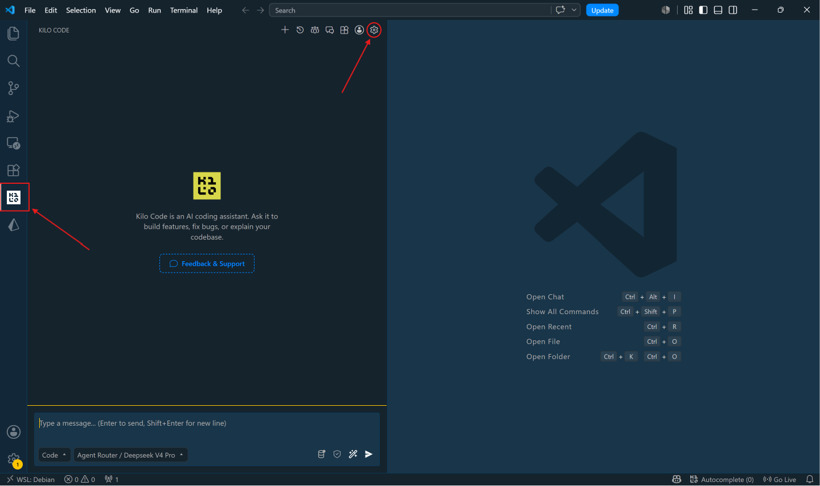Toggle the bottom panel
The width and height of the screenshot is (820, 486).
(x=718, y=10)
